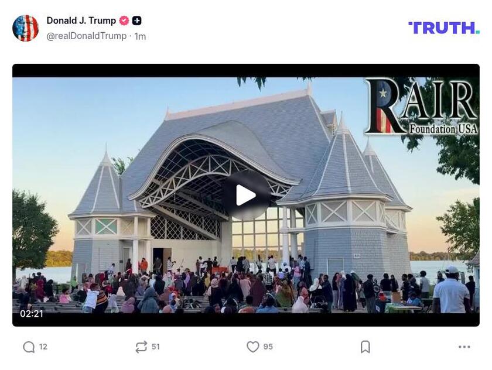The width and height of the screenshot is (492, 370).
Task: View the 51 ReTruths count
Action: click(156, 347)
